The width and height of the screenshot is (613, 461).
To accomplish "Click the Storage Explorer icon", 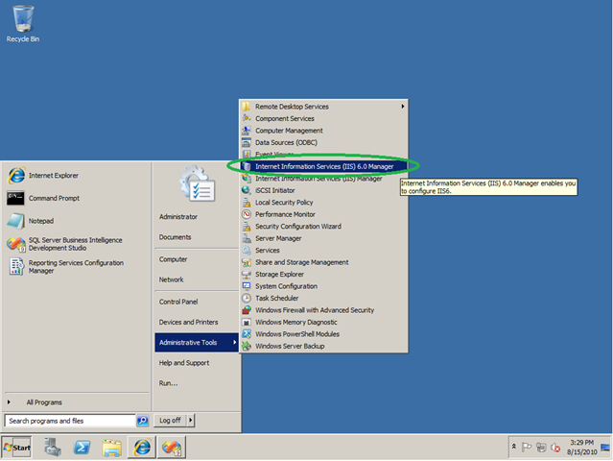I will [247, 274].
